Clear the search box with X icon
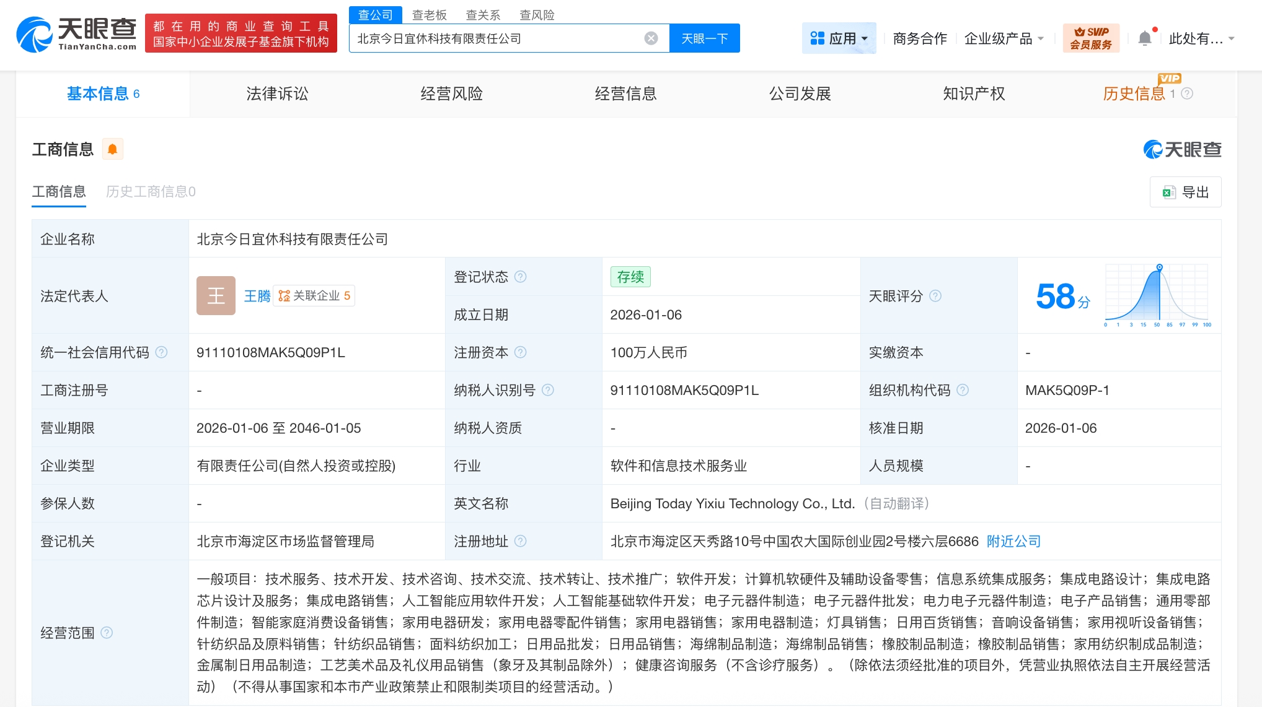 point(651,38)
